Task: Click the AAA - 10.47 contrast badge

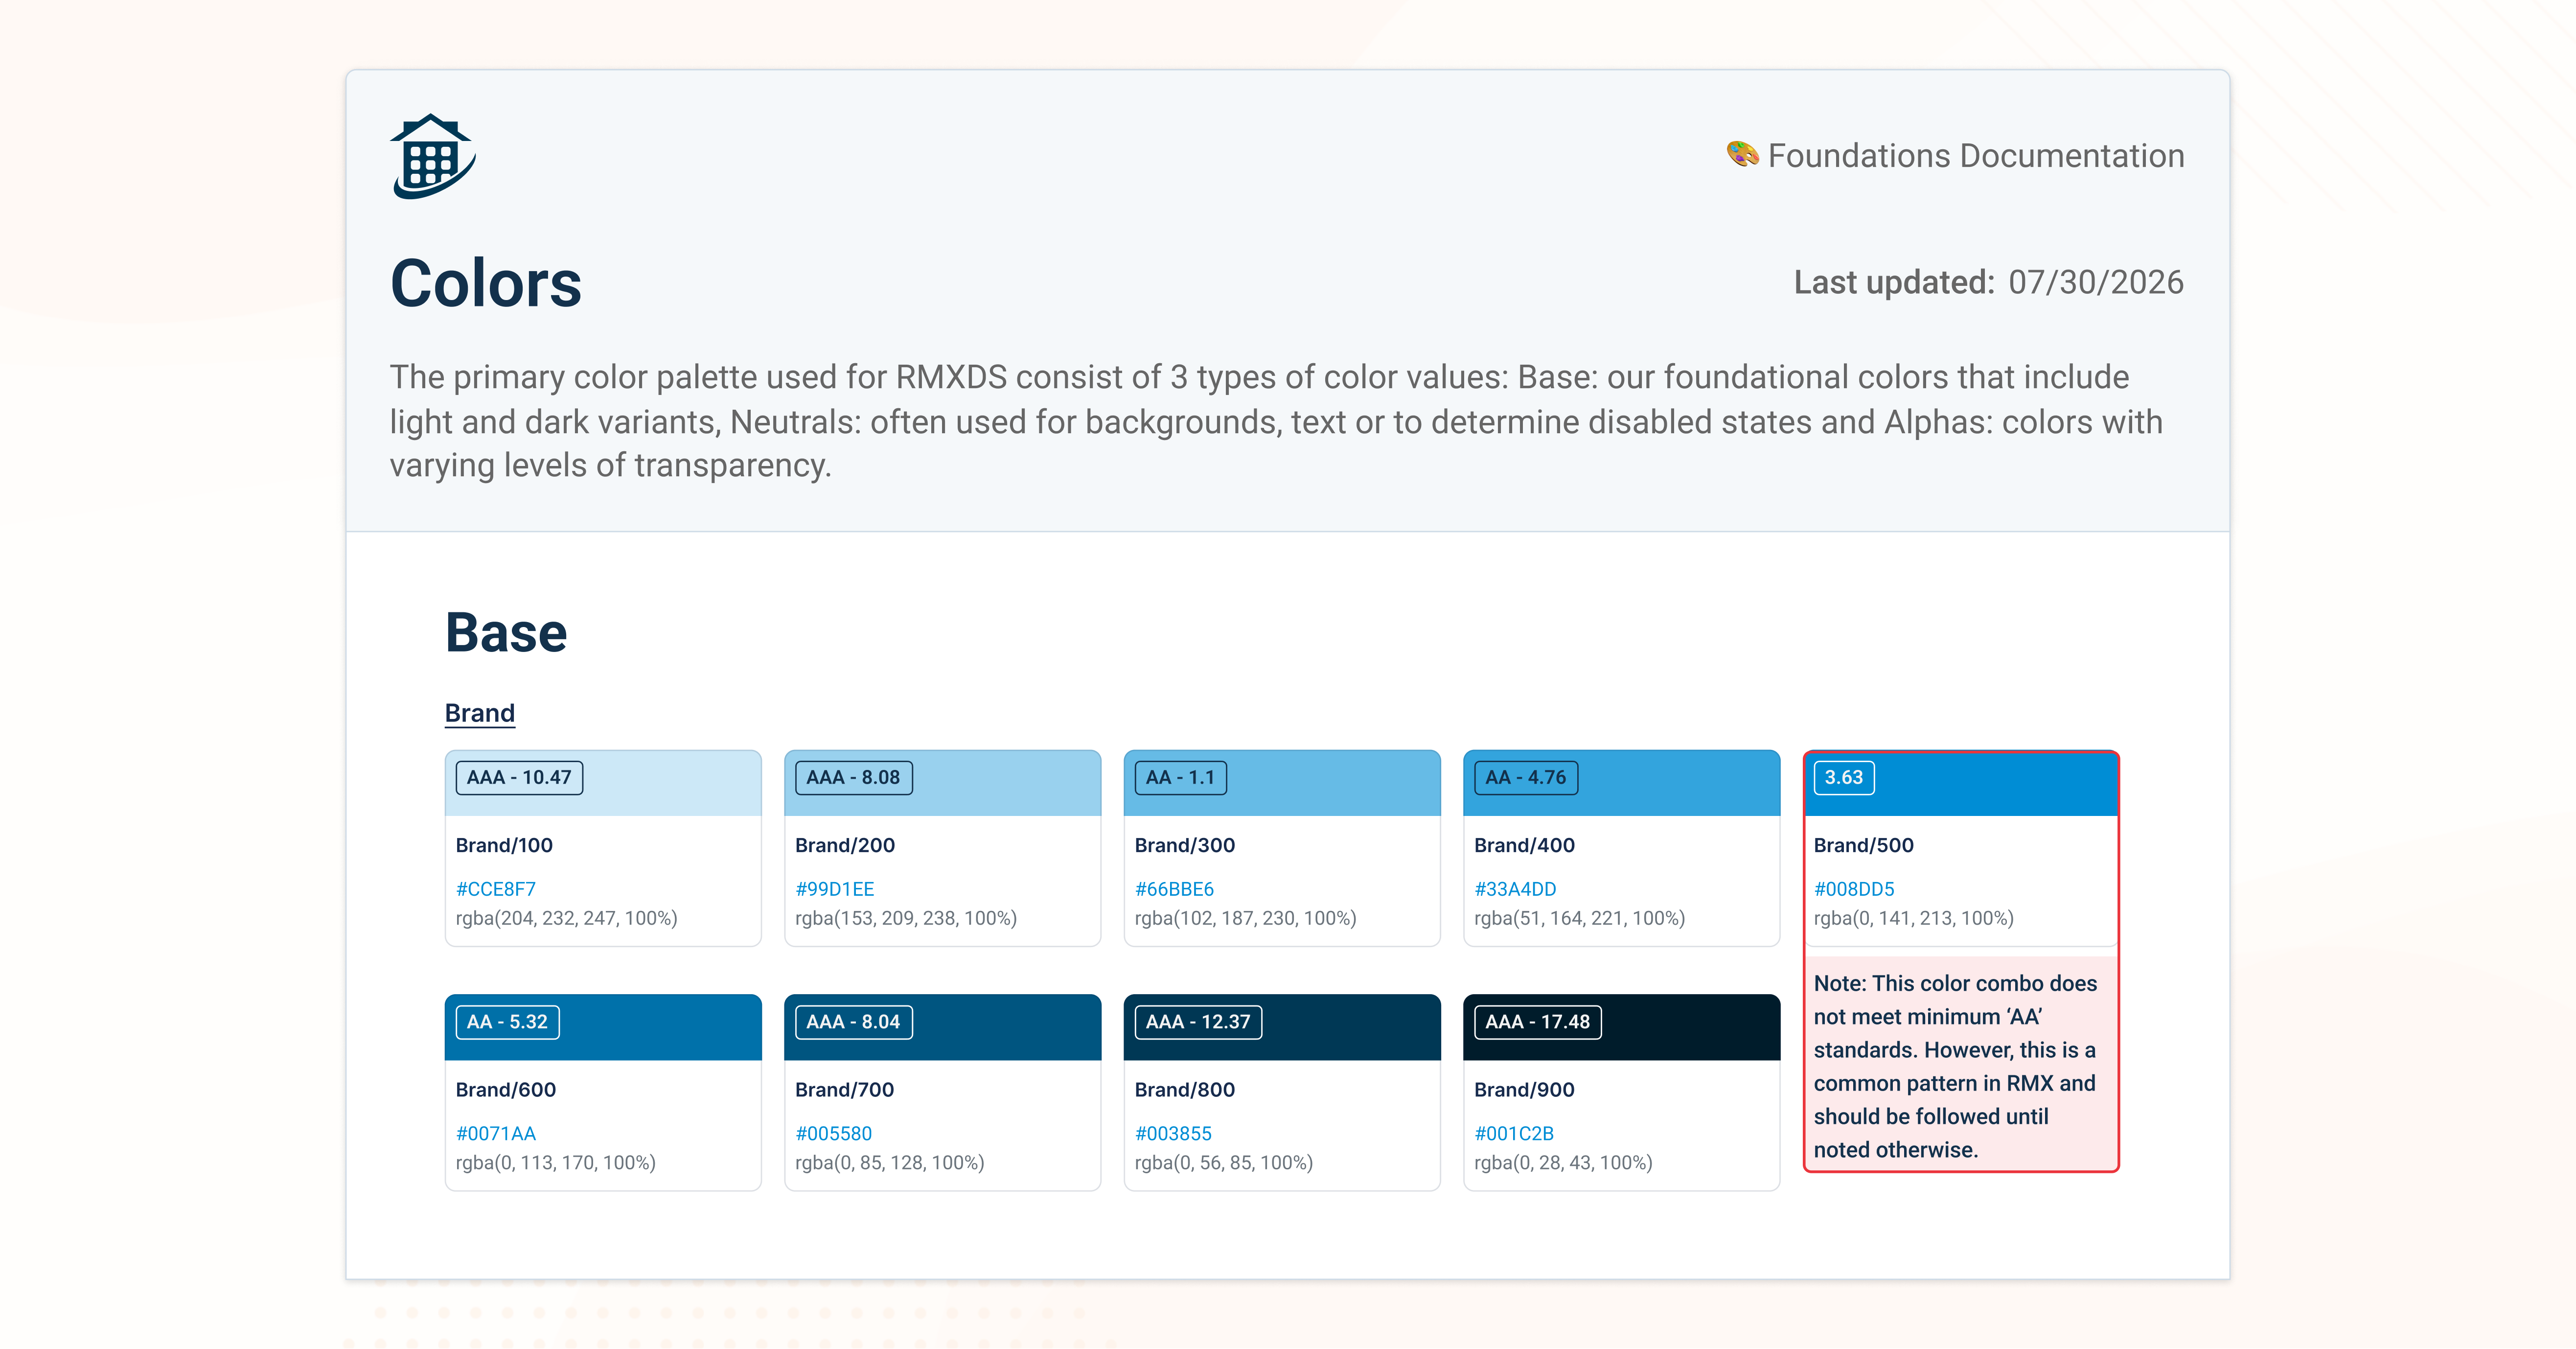Action: click(x=519, y=777)
